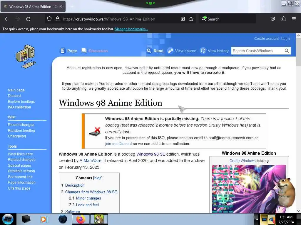The image size is (301, 225).
Task: Open the A-ManWare link
Action: 91,161
